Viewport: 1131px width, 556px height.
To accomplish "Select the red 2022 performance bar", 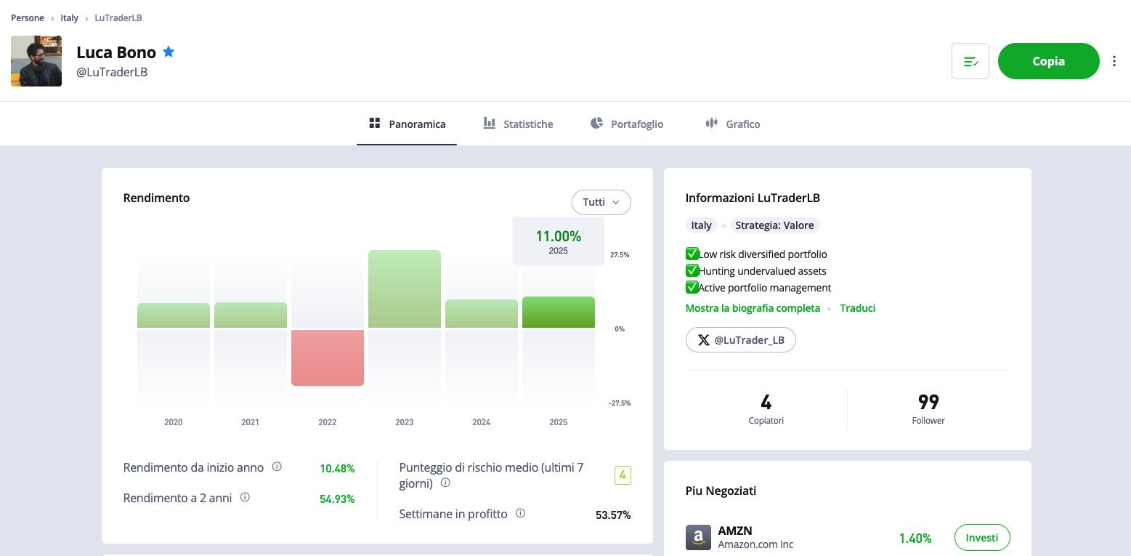I will click(328, 358).
